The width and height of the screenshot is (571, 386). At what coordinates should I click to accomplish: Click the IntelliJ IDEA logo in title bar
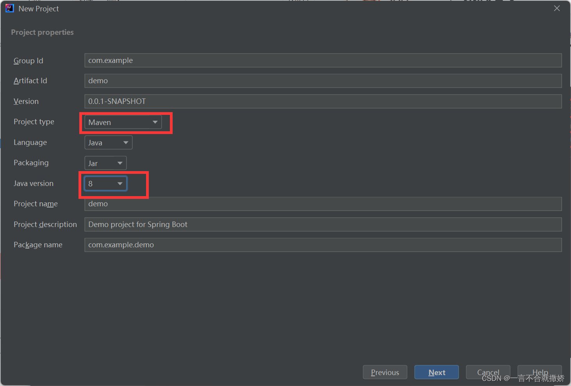9,8
